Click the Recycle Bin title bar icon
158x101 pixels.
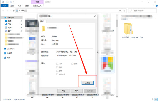tap(3, 2)
